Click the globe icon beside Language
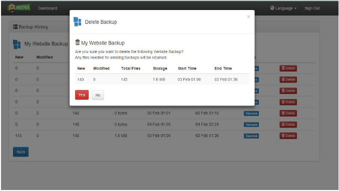339x191 pixels. [x=272, y=8]
